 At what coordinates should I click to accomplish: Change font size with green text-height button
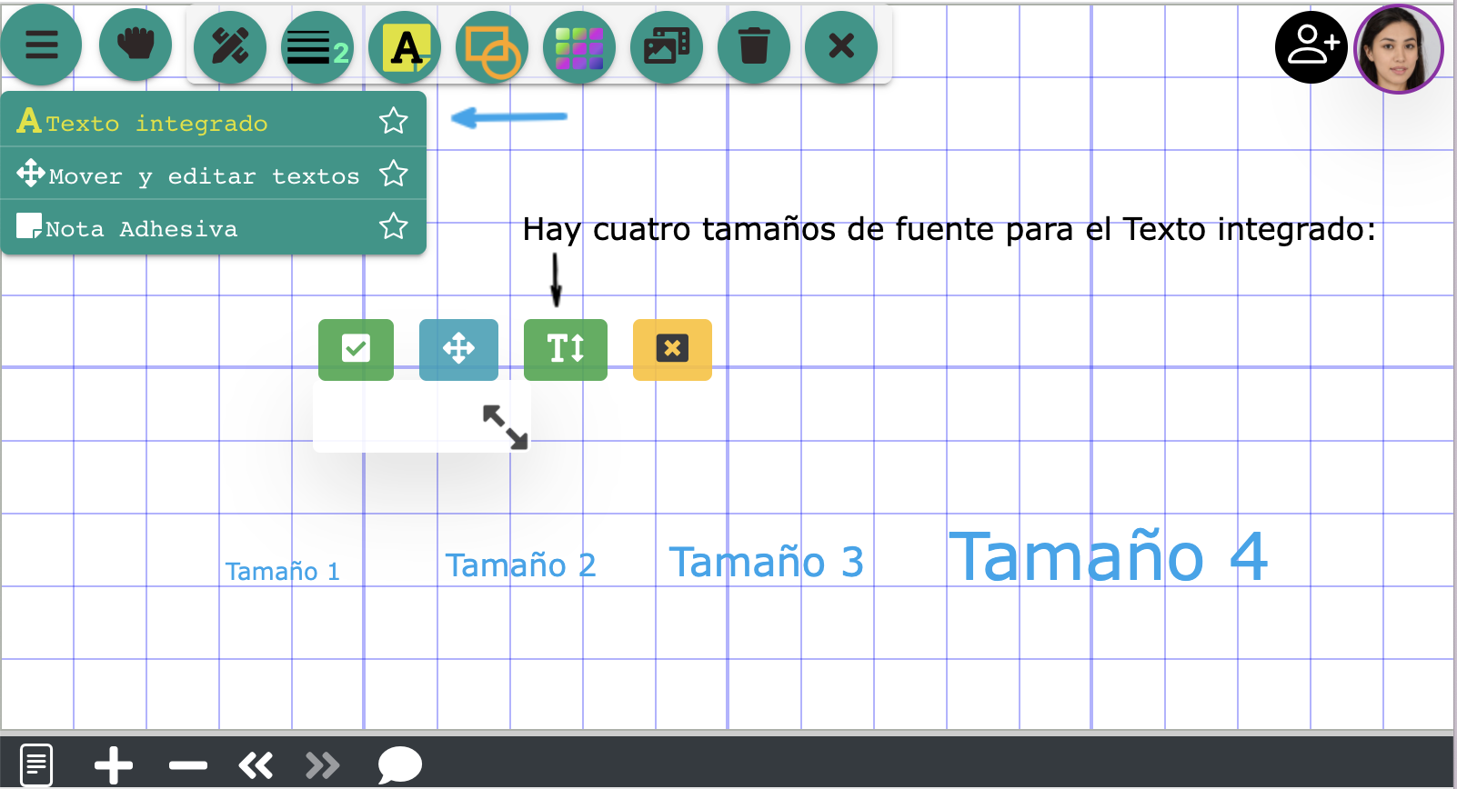point(566,349)
